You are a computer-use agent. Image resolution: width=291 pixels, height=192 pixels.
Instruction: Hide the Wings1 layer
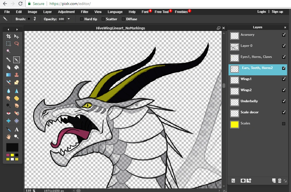point(284,79)
